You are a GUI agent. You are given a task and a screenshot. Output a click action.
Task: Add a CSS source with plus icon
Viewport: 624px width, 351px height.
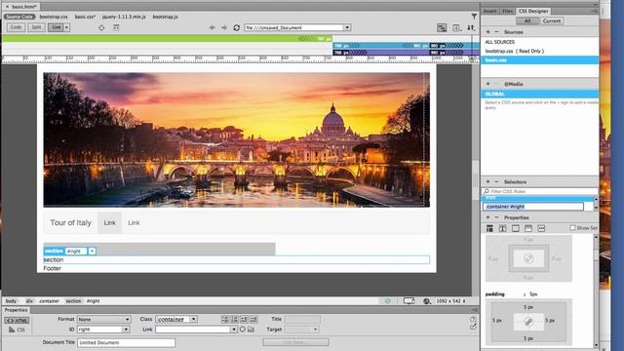487,32
